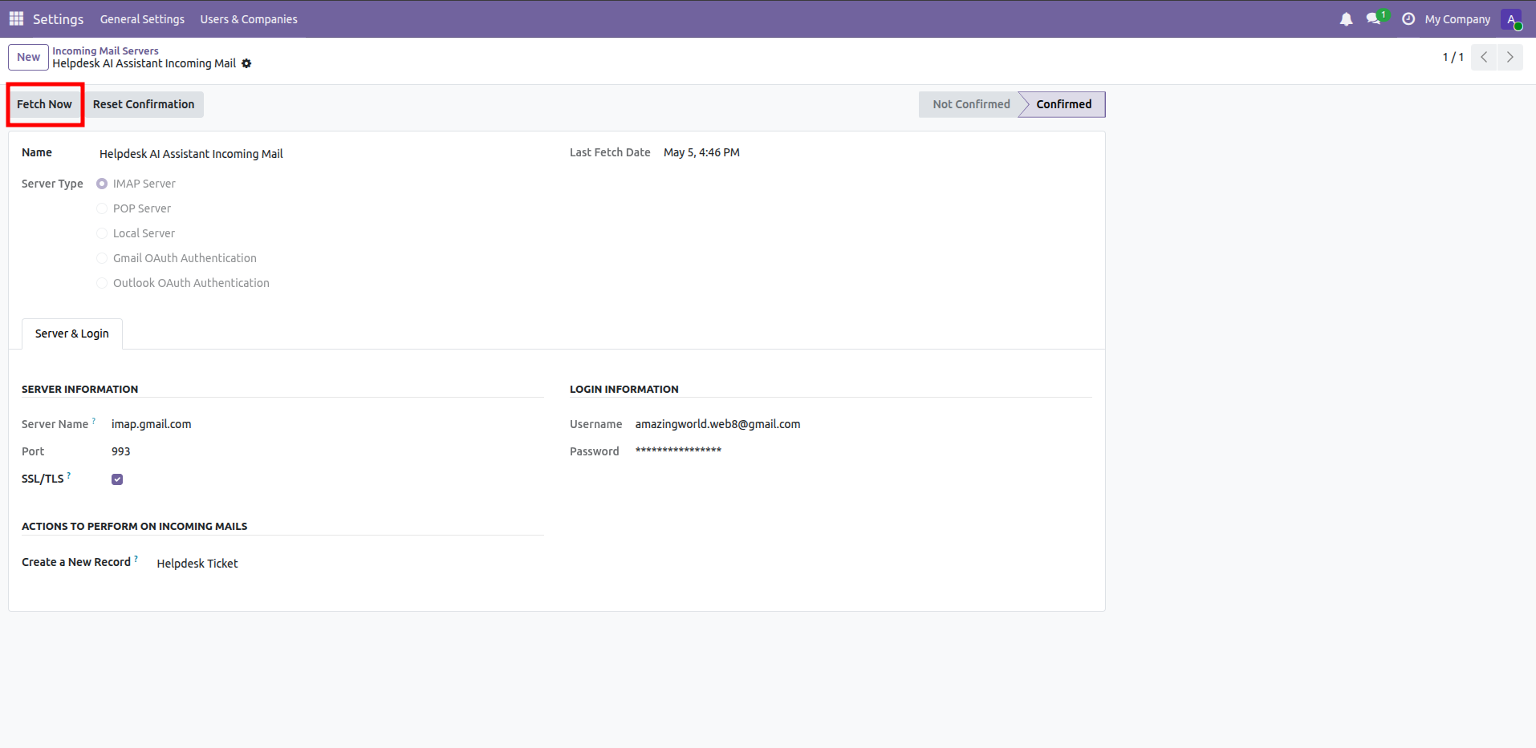Click the Settings app title

click(58, 19)
